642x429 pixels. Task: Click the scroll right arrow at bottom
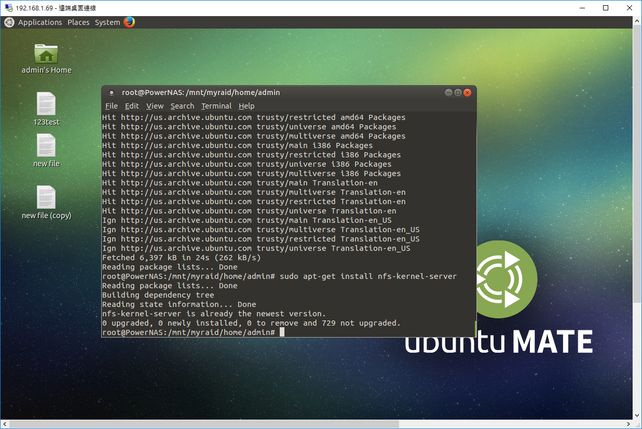coord(629,424)
